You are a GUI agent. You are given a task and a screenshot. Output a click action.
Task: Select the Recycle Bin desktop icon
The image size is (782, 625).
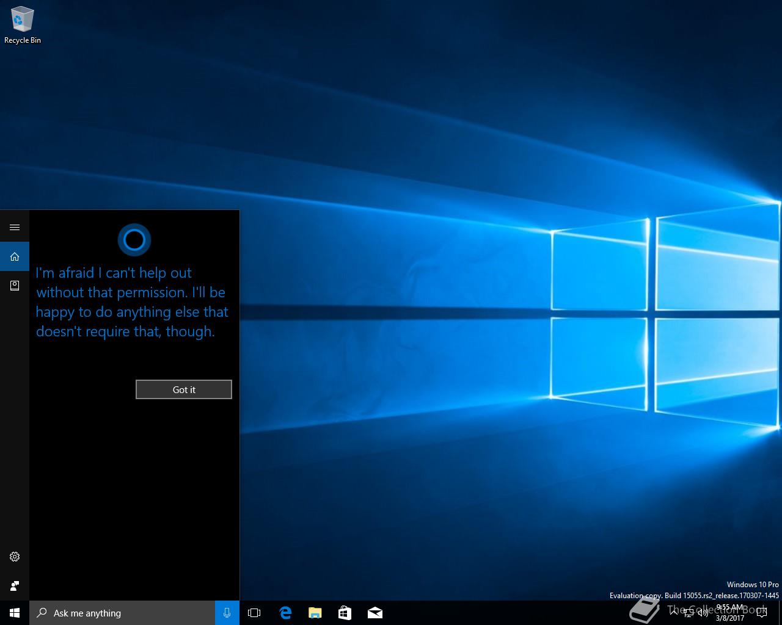pyautogui.click(x=23, y=25)
